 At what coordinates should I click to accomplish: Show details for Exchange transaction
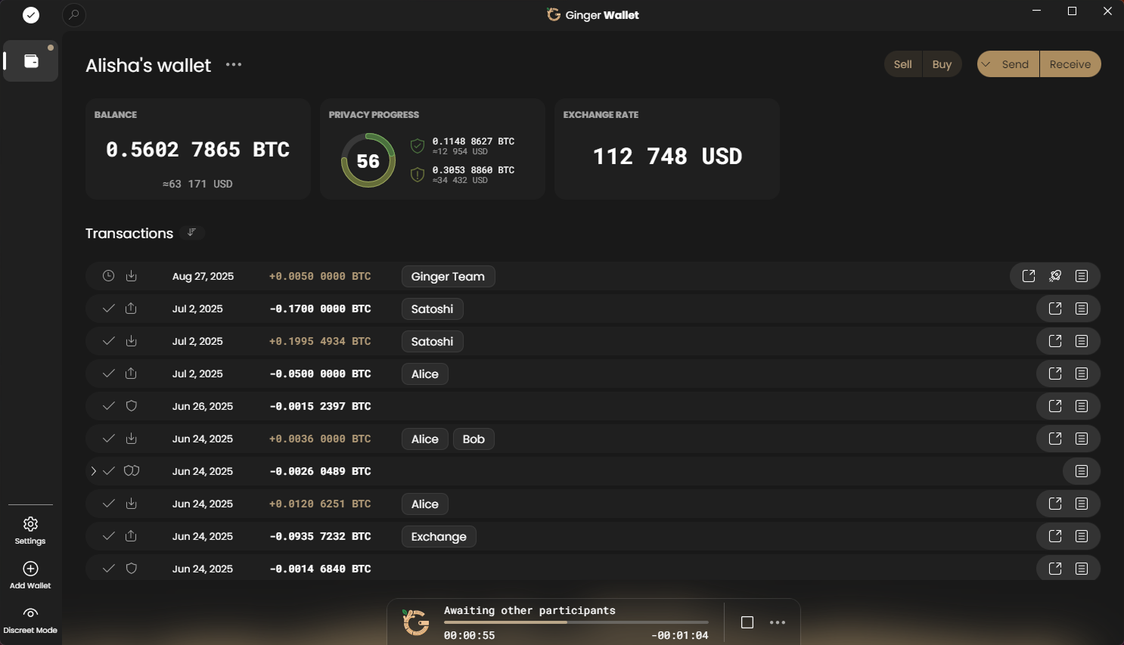click(1082, 536)
